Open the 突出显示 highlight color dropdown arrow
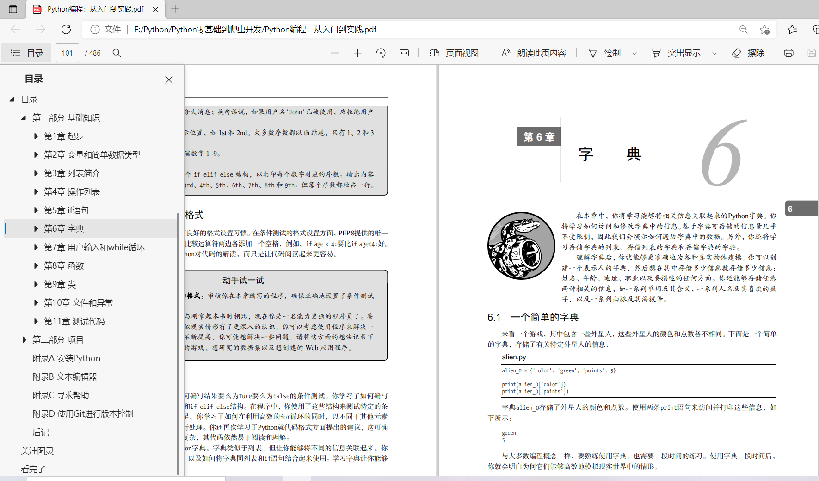This screenshot has width=819, height=481. click(x=714, y=54)
